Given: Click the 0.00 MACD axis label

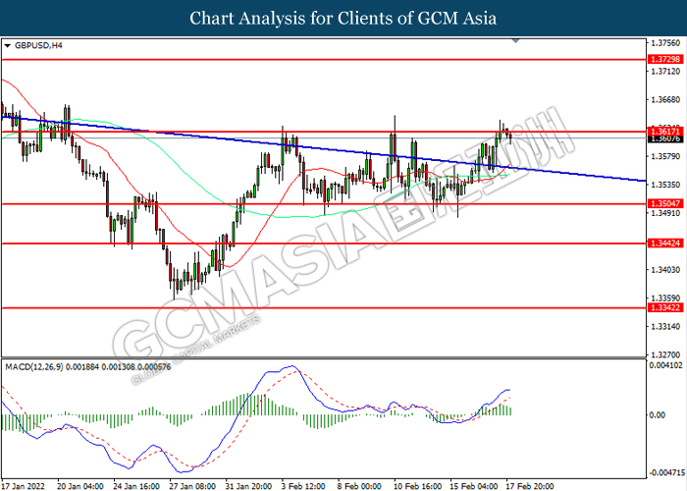Looking at the screenshot, I should (x=658, y=415).
